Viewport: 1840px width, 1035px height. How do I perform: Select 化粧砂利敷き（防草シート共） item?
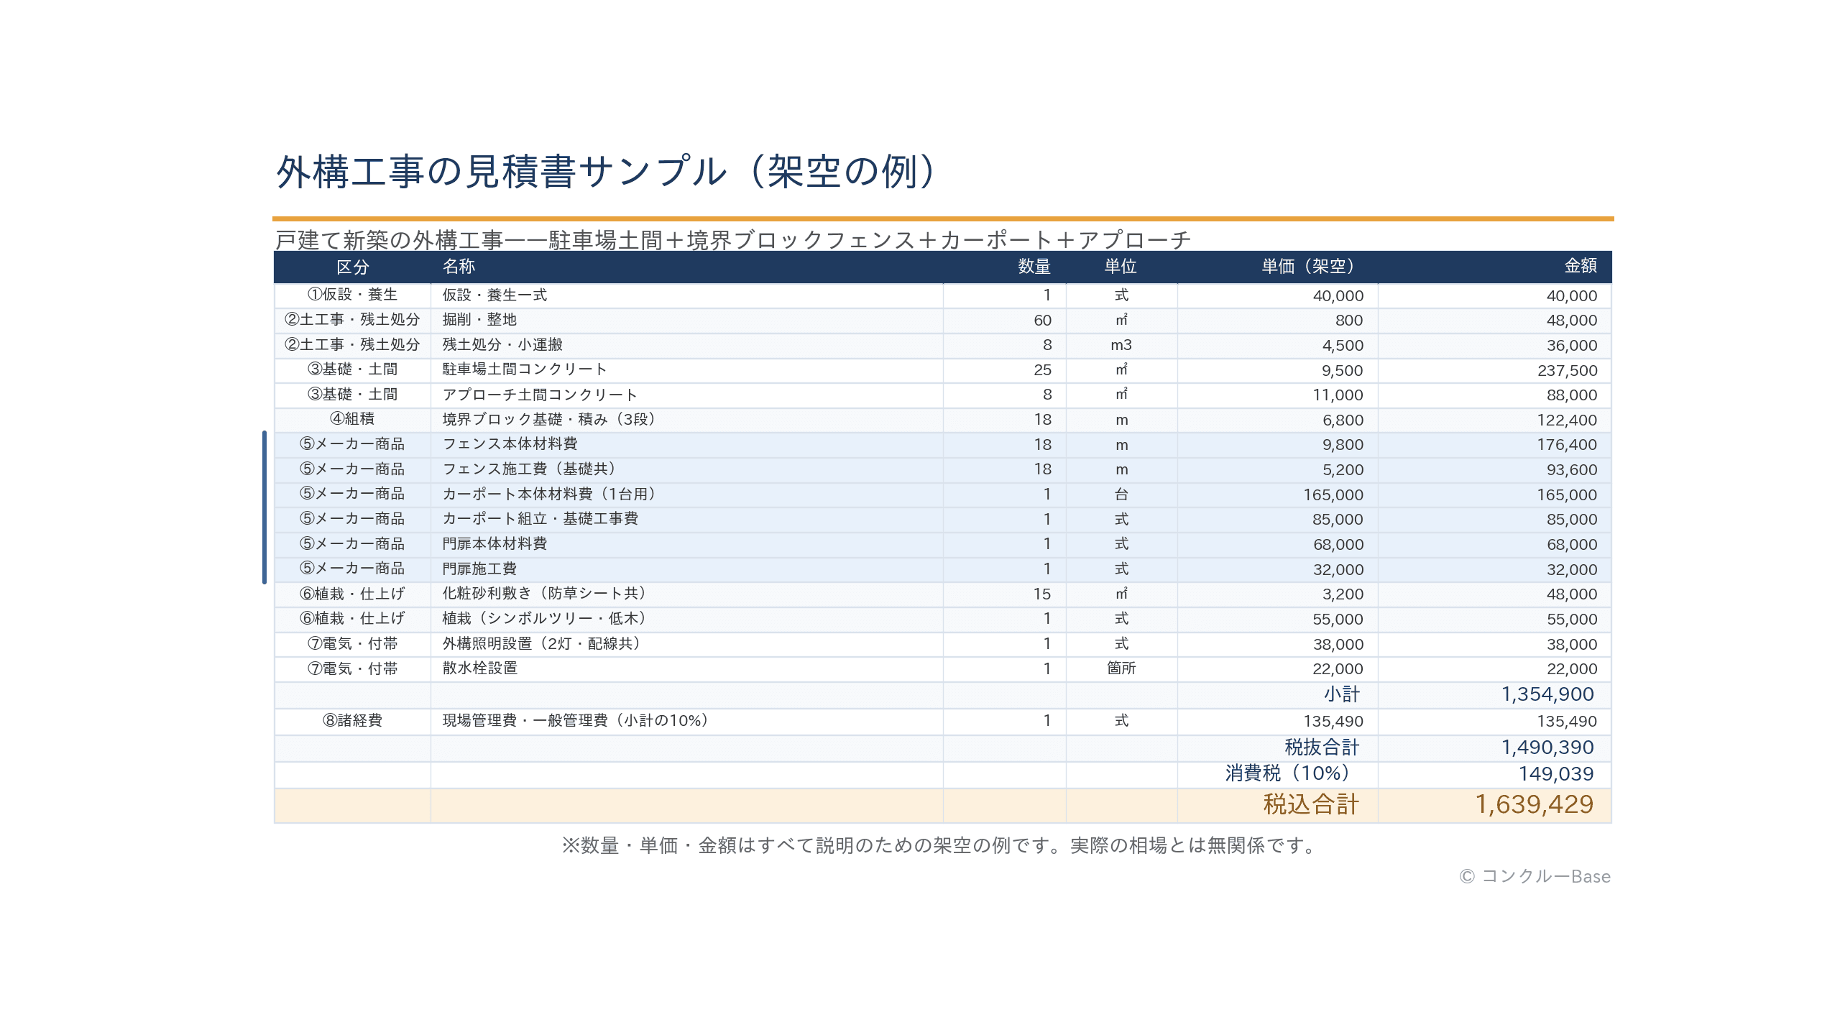click(687, 594)
